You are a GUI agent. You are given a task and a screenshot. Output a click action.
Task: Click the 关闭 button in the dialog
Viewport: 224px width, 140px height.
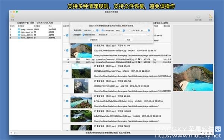coord(128,40)
